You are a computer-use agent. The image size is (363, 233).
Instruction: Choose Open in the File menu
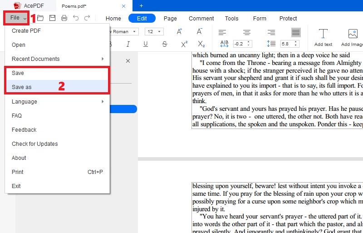click(x=57, y=45)
